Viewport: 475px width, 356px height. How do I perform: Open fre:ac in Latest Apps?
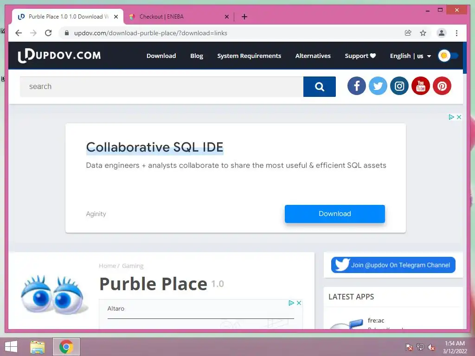coord(376,320)
